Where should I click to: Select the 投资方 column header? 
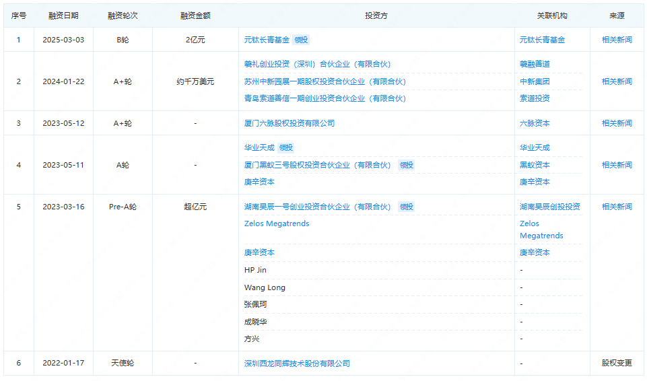coord(376,15)
